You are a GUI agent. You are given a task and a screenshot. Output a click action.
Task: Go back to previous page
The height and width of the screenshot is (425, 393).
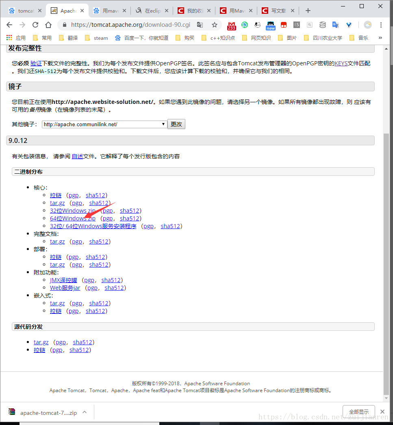coord(9,25)
